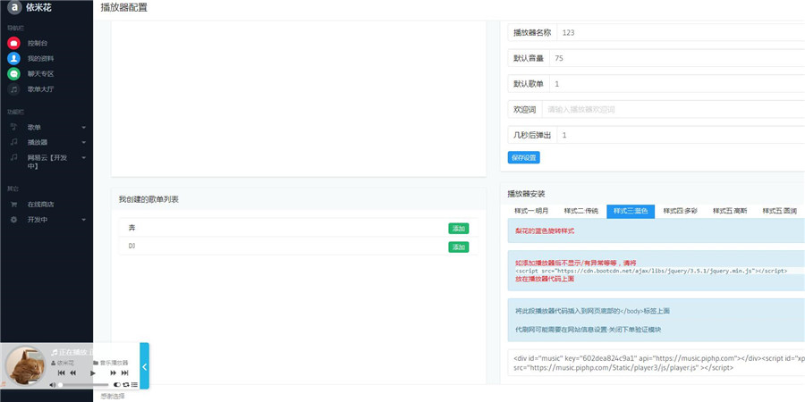Click the 我创建的歌单列表 heading
805x402 pixels.
coord(148,199)
